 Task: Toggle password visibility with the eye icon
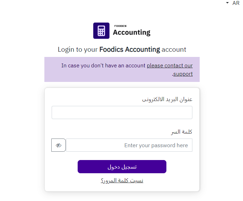coord(59,145)
